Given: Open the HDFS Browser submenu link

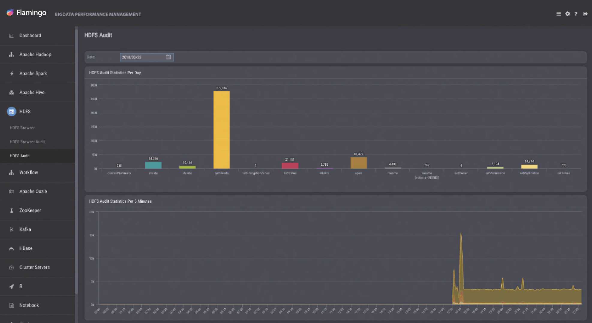Looking at the screenshot, I should click(22, 128).
